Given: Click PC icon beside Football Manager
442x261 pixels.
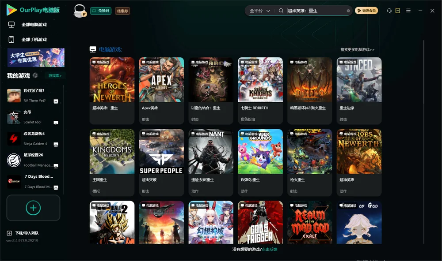Looking at the screenshot, I should [56, 166].
